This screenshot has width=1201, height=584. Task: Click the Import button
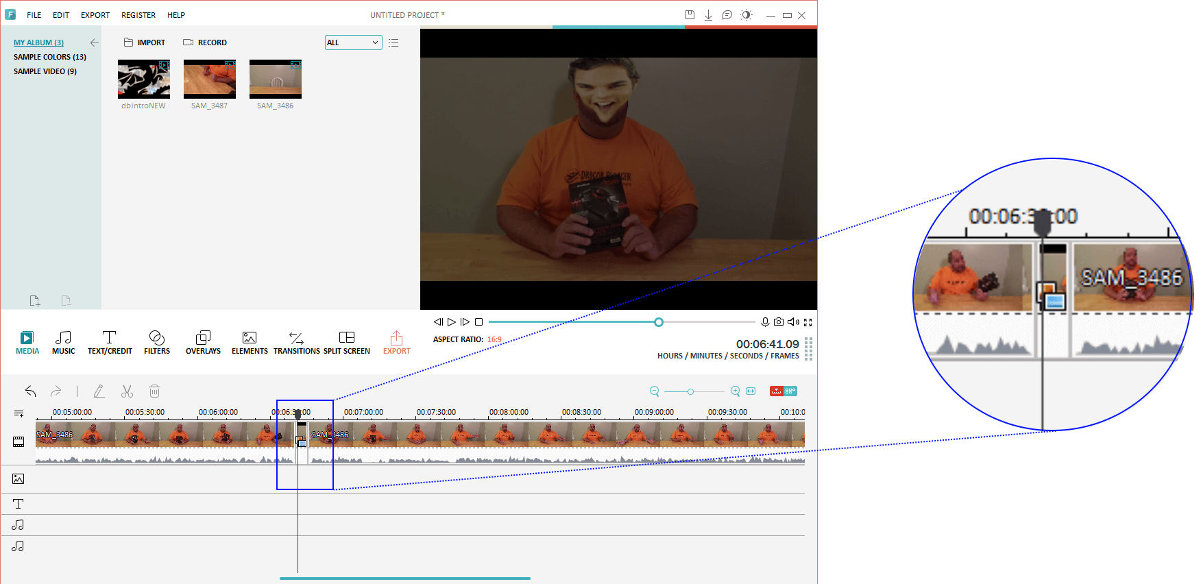point(145,42)
